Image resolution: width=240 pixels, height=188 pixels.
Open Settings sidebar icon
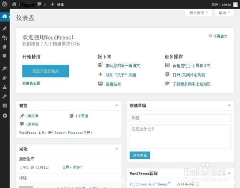tap(5, 106)
